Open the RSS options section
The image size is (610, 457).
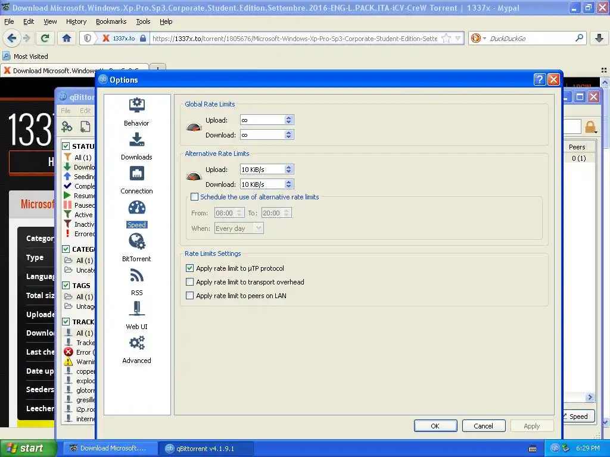pos(136,281)
